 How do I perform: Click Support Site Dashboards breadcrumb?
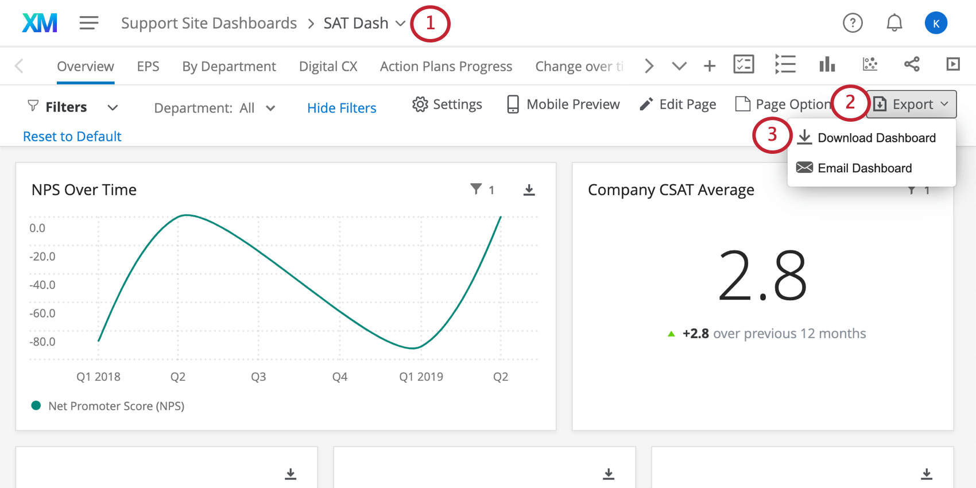[x=209, y=23]
